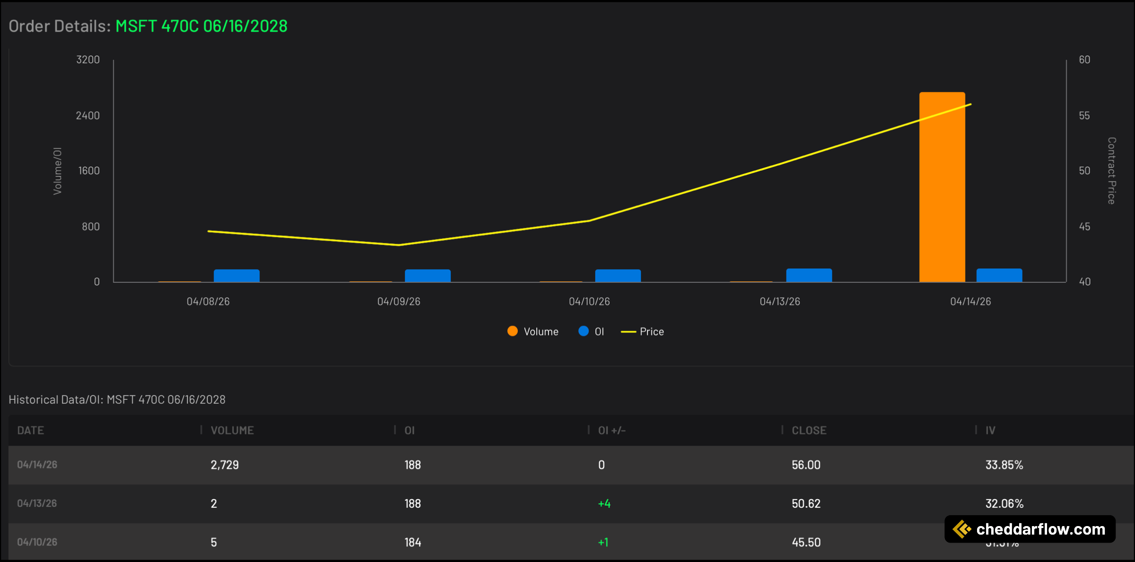Select the 04/10/26 date cell
The image size is (1135, 562).
pos(37,542)
